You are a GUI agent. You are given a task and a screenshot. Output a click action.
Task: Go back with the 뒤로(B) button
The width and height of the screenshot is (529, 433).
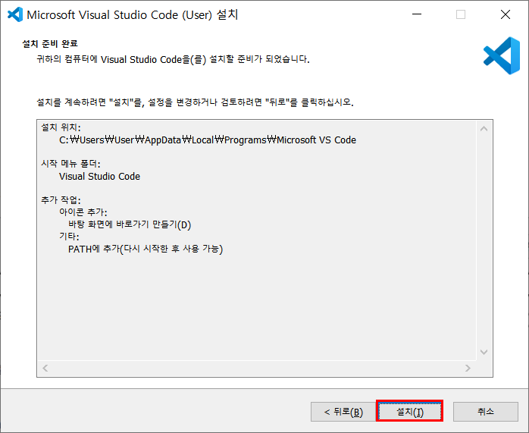343,412
